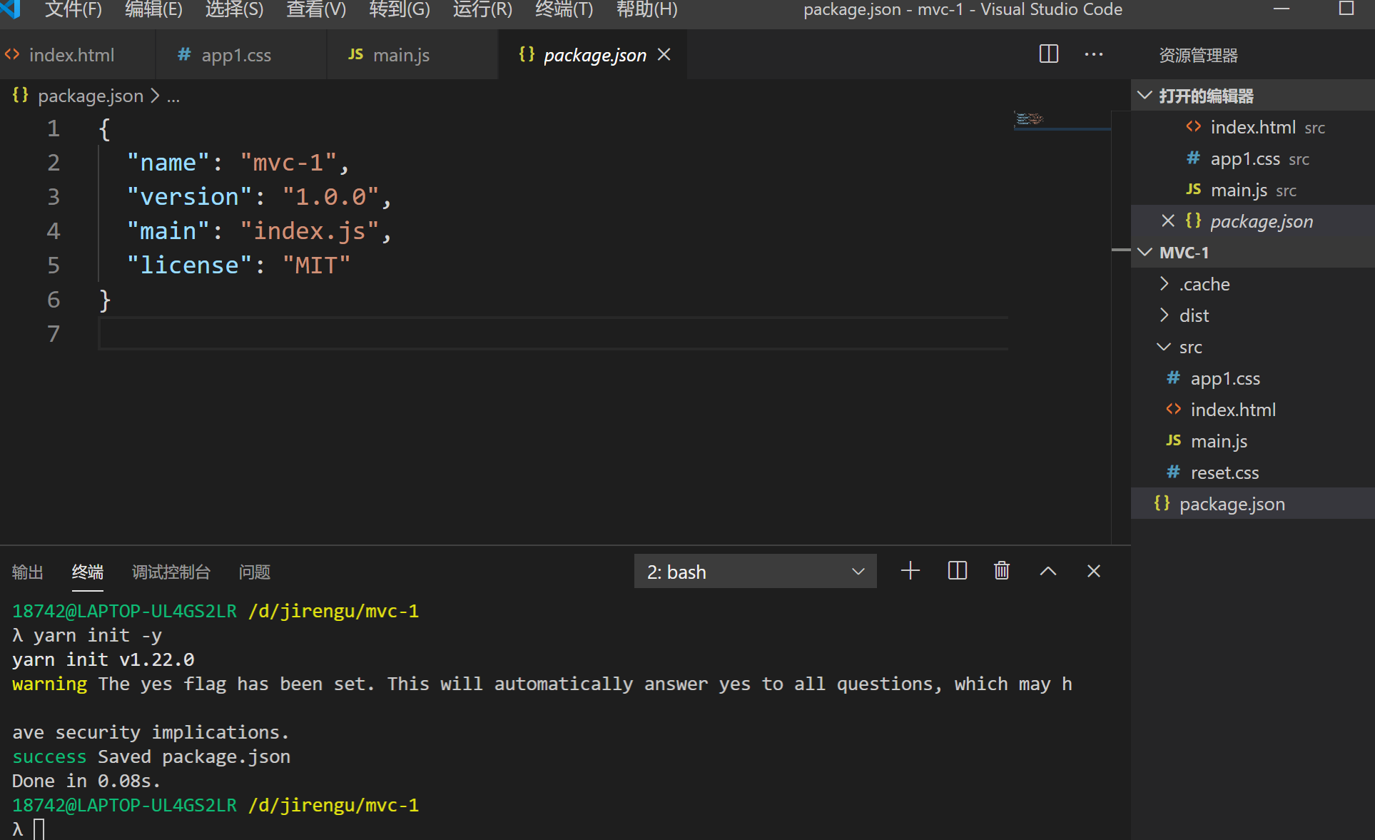
Task: Close the package.json editor tab
Action: pyautogui.click(x=664, y=55)
